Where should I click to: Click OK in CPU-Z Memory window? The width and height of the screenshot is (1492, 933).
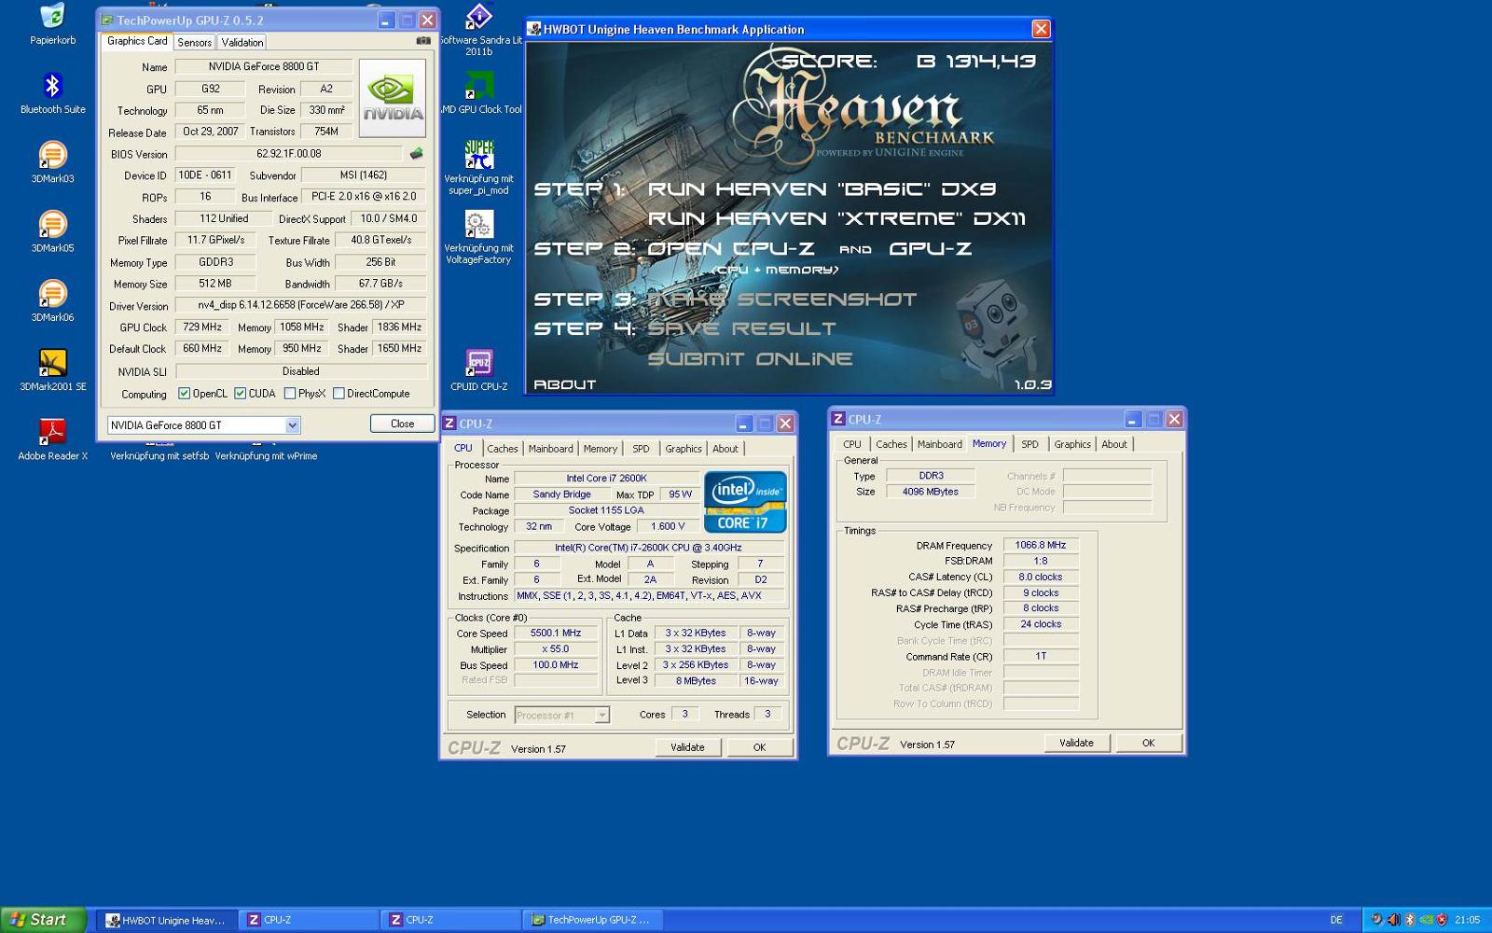click(x=1148, y=743)
